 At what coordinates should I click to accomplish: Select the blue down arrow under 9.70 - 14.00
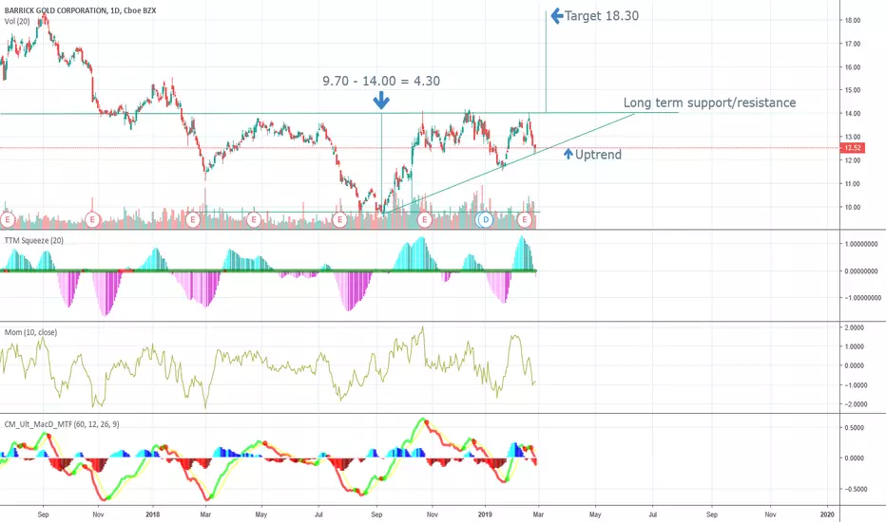pyautogui.click(x=381, y=101)
